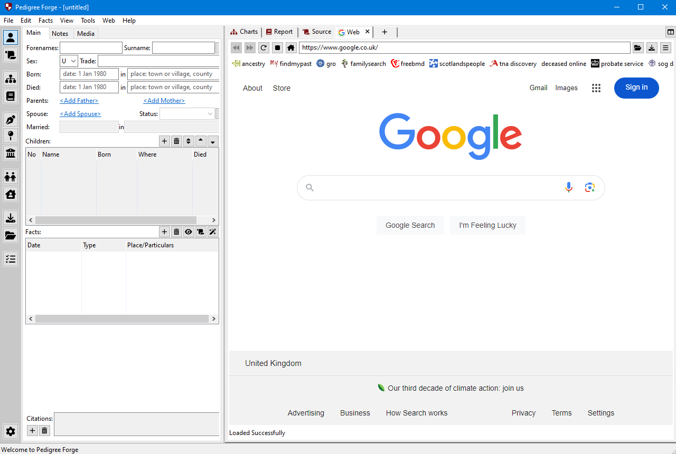676x454 pixels.
Task: Expand the spouse Status combo box
Action: pos(187,114)
